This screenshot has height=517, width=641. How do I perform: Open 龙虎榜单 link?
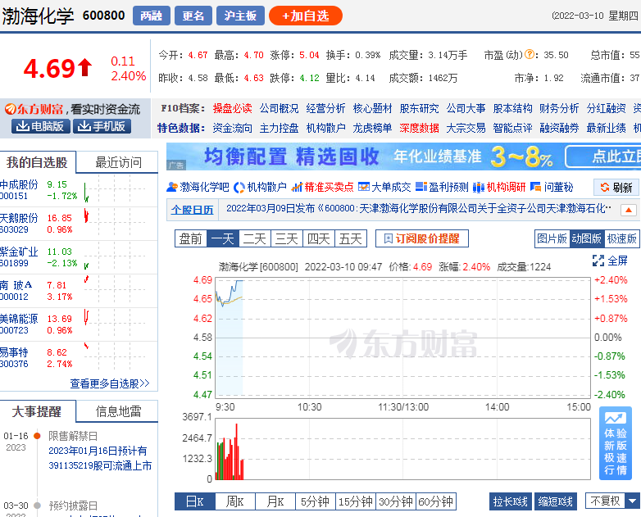coord(372,129)
